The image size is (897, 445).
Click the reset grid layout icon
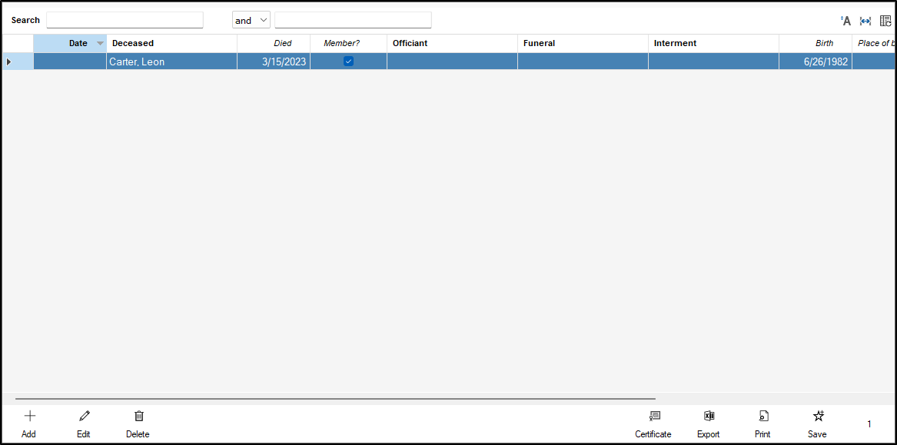pyautogui.click(x=885, y=21)
